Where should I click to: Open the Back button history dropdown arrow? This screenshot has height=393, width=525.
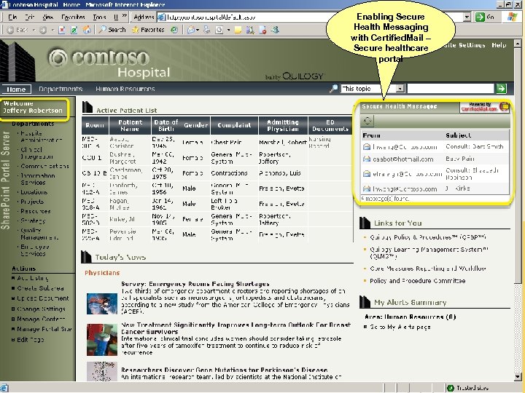tap(34, 30)
